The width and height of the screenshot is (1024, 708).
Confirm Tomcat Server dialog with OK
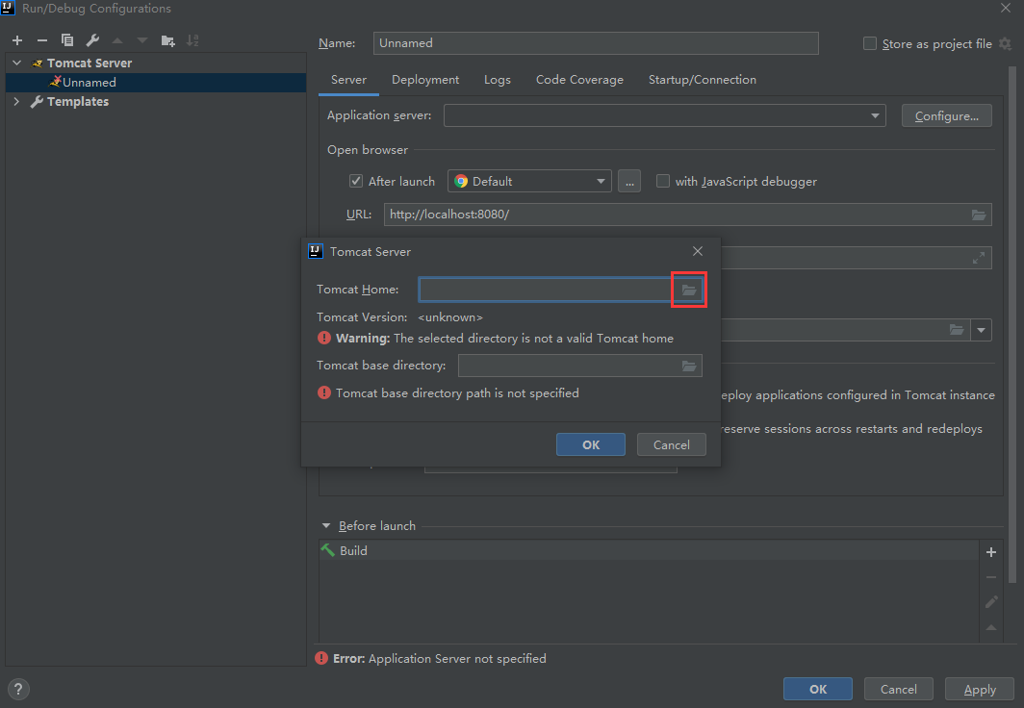[x=590, y=444]
